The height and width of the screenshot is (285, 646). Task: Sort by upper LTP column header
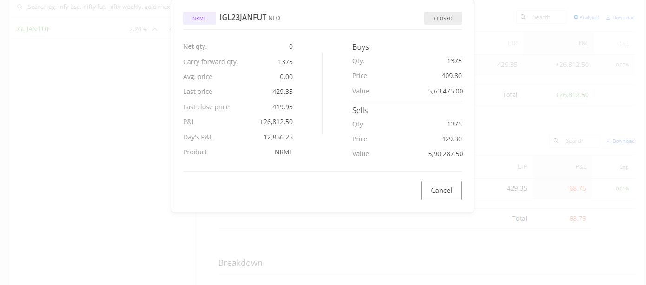click(x=513, y=43)
